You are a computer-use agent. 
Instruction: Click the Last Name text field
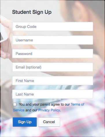(x=53, y=94)
